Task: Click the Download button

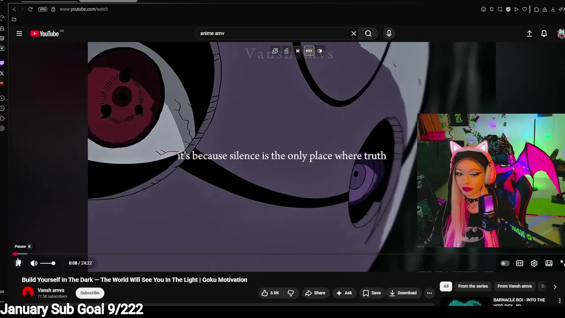Action: [x=403, y=293]
